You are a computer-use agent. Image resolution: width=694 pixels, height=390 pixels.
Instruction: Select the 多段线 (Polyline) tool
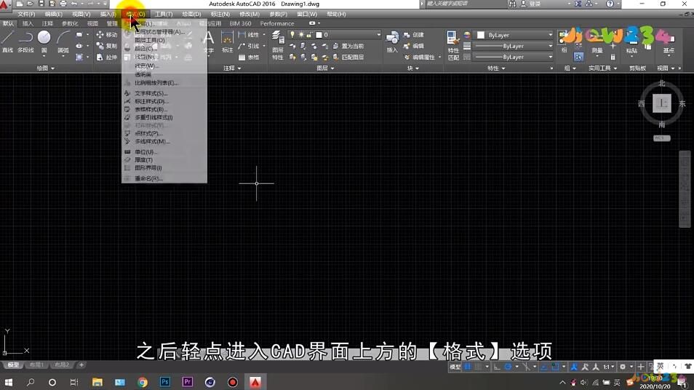25,42
